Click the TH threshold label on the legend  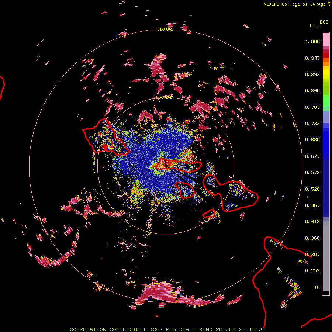[x=317, y=287]
